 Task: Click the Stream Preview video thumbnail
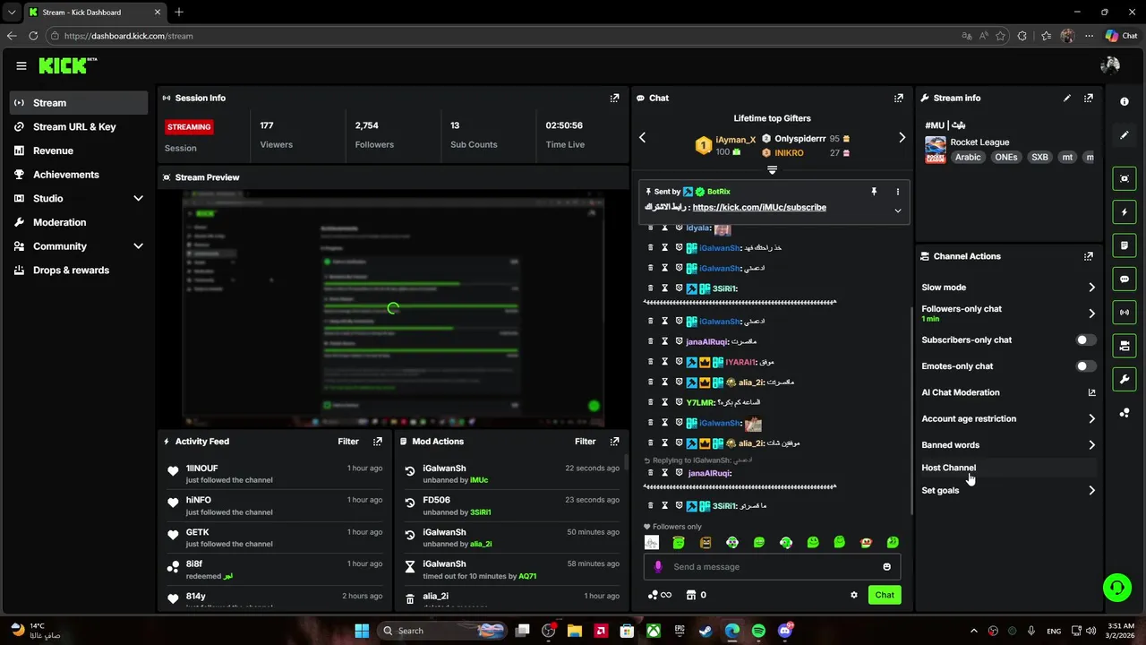tap(393, 309)
